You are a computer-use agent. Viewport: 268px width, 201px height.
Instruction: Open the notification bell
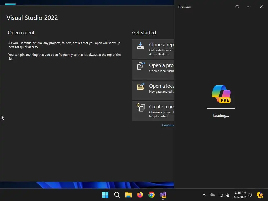250,195
